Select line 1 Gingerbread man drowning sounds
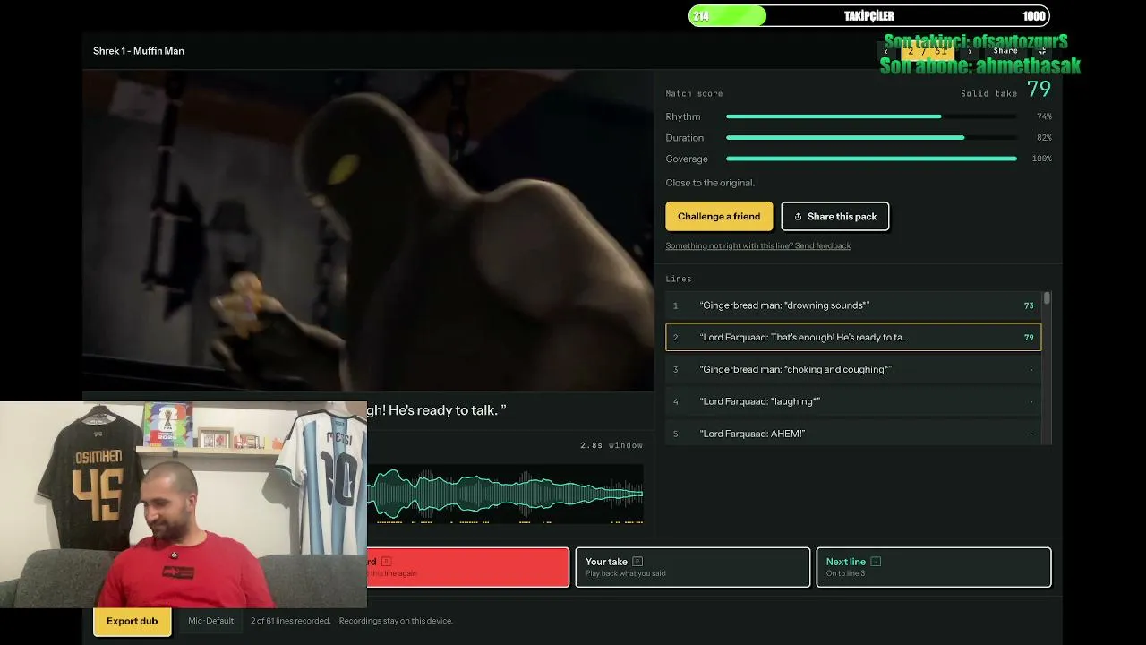Viewport: 1146px width, 645px height. tap(853, 305)
